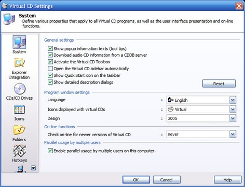
Task: Enable Open the Virtual CD sidebar automatically
Action: pyautogui.click(x=50, y=69)
